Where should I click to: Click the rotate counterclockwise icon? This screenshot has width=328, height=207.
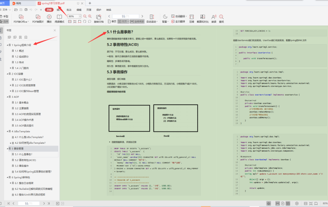coord(85,21)
